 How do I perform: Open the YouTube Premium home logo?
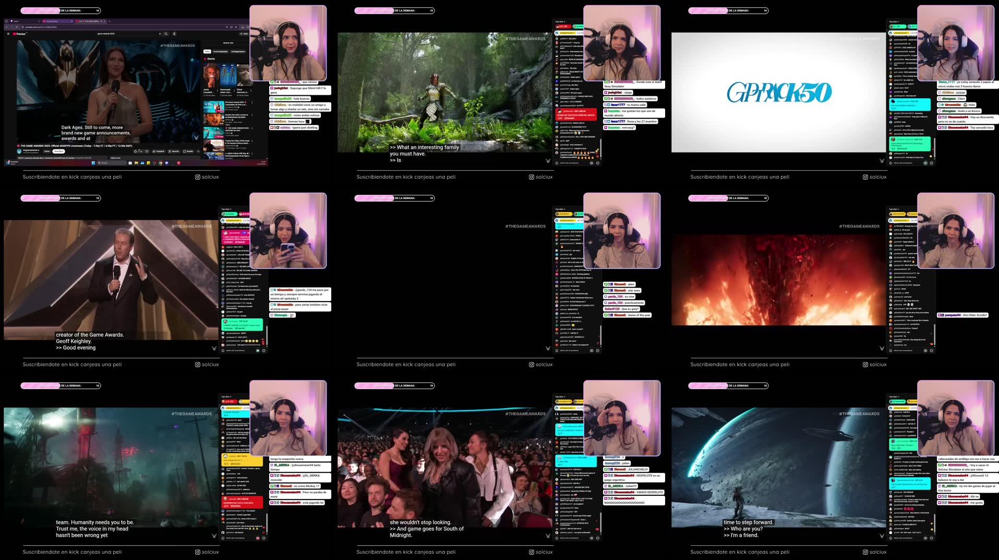pos(19,33)
